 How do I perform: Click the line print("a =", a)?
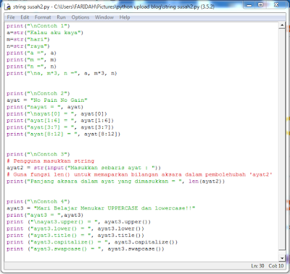pos(31,53)
